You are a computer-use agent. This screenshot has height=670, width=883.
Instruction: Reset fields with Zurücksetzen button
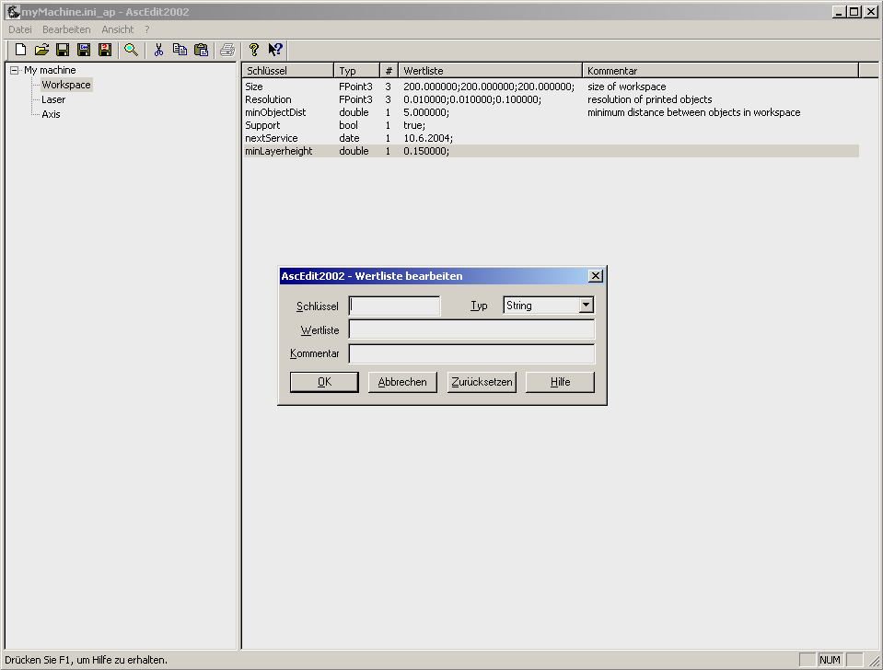coord(482,382)
